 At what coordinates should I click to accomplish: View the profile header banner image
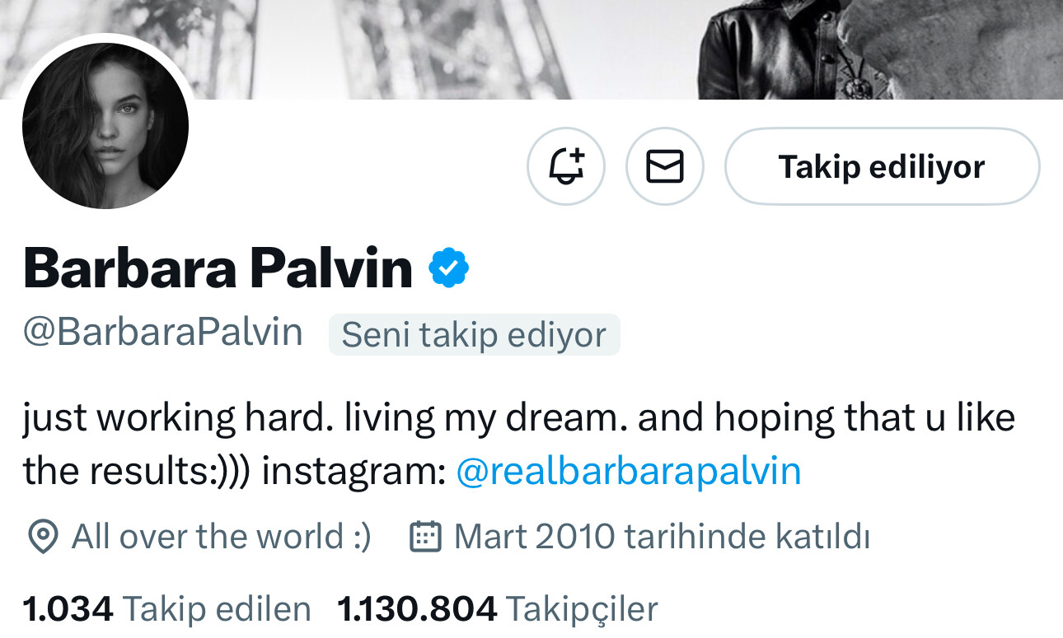click(x=531, y=49)
